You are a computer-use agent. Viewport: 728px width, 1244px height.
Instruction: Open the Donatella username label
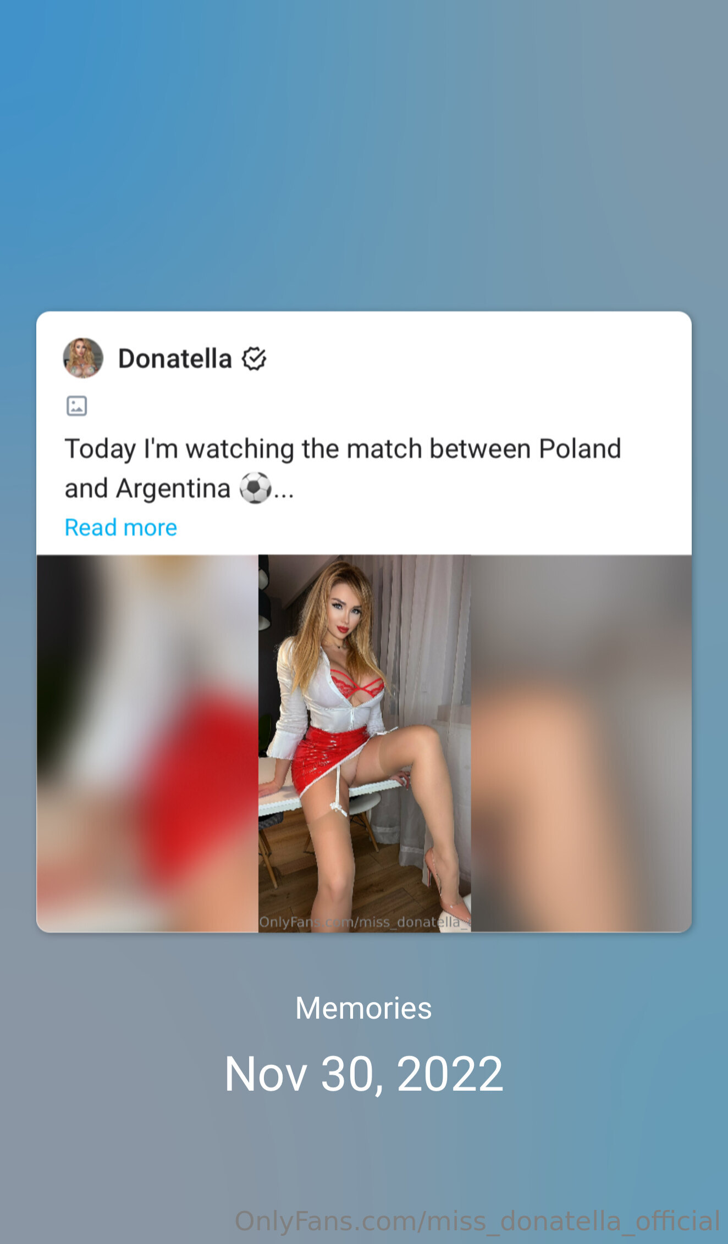click(x=175, y=359)
